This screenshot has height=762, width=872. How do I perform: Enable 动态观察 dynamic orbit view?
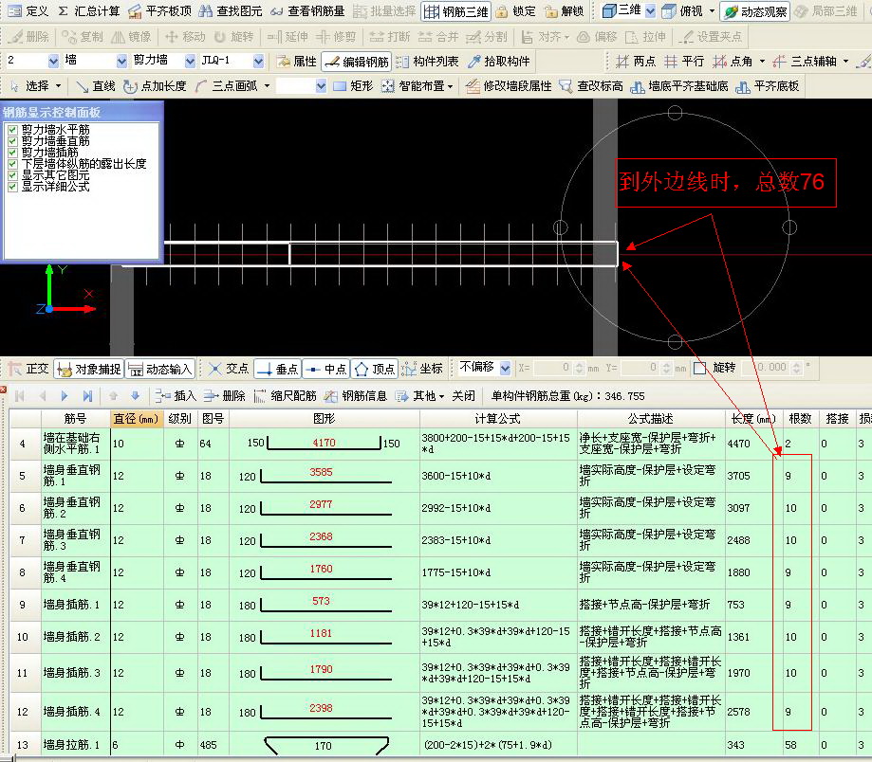[x=756, y=11]
